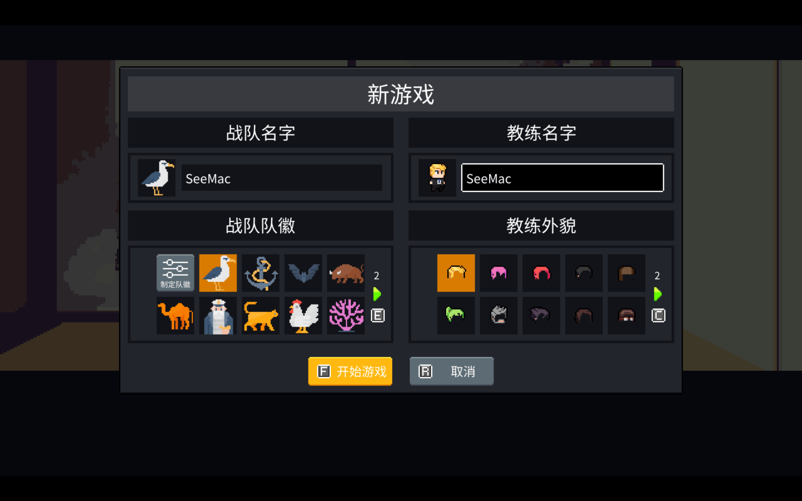Edit the team name SeeMac field
Screen dimensions: 802x501
click(x=282, y=178)
